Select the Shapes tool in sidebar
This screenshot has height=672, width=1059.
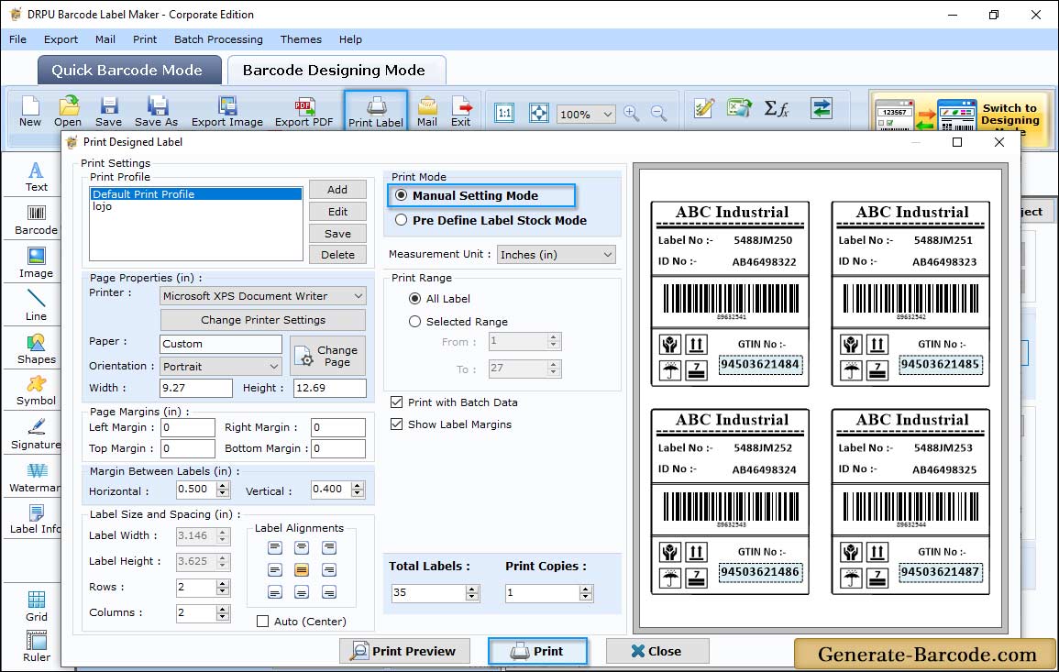[x=36, y=349]
